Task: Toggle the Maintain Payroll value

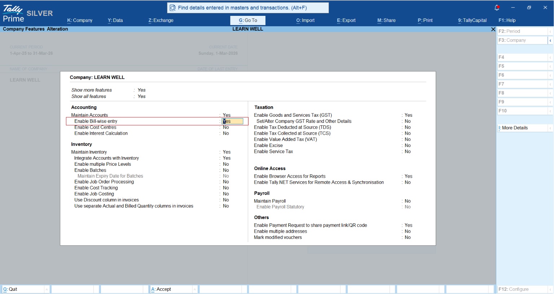Action: coord(408,201)
